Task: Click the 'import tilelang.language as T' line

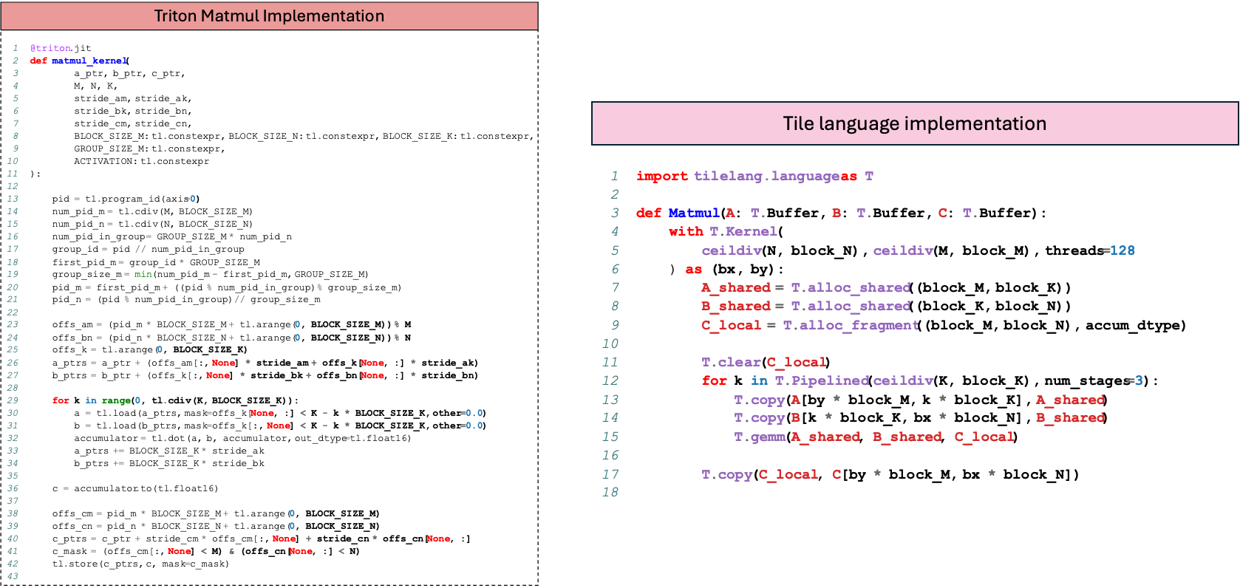Action: [754, 176]
